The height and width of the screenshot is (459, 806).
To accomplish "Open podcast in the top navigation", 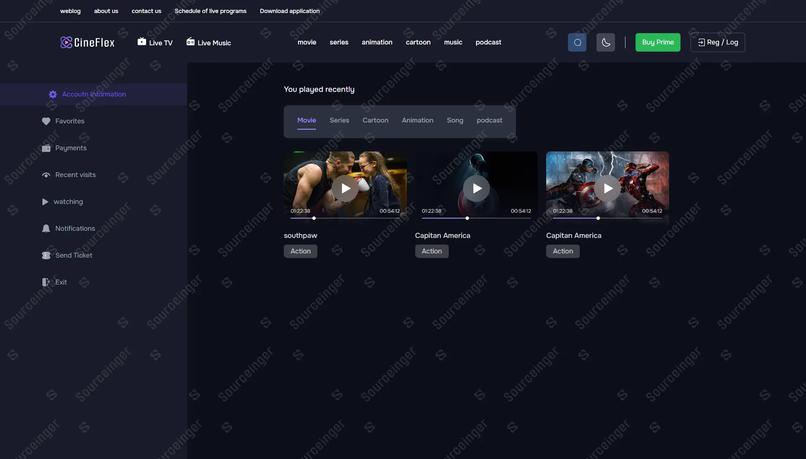I will pyautogui.click(x=488, y=42).
